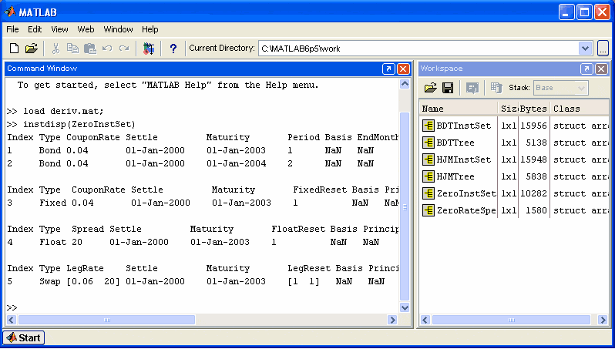Image resolution: width=615 pixels, height=349 pixels.
Task: Click the Current Directory path field
Action: point(418,49)
